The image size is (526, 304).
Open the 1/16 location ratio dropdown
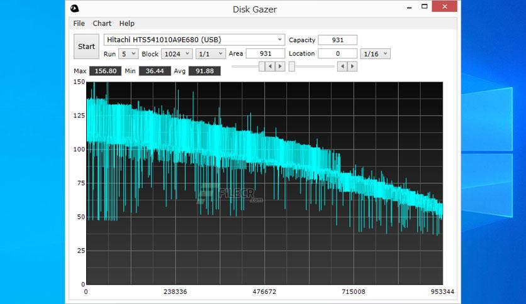click(376, 53)
